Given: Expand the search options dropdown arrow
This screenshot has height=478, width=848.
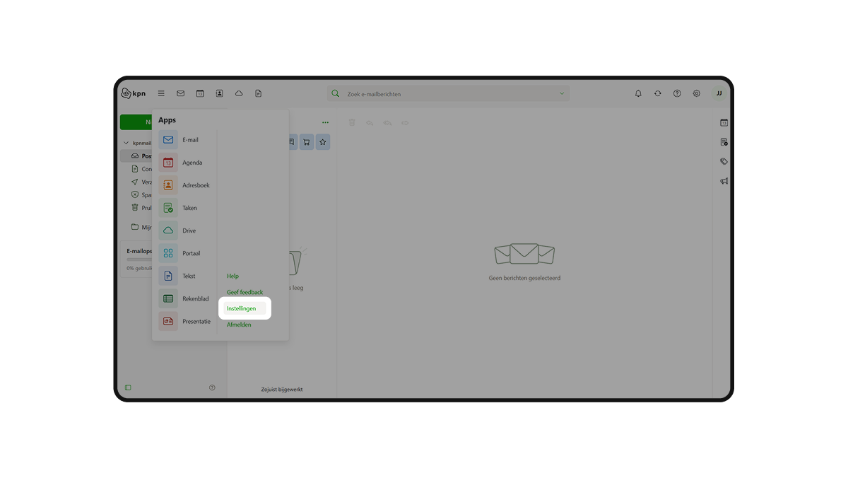Looking at the screenshot, I should point(562,93).
